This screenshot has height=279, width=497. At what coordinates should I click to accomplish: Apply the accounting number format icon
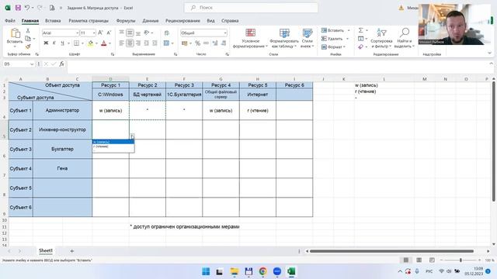coord(185,43)
